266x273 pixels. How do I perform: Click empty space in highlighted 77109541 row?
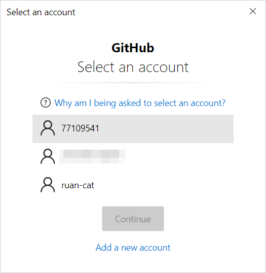tap(165, 129)
